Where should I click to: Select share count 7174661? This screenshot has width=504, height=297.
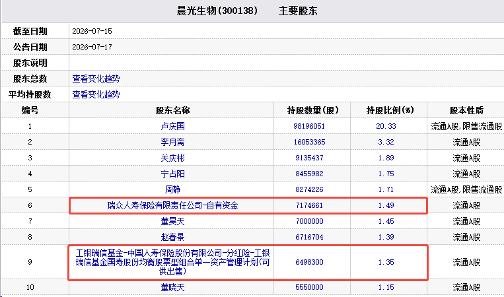pos(309,205)
